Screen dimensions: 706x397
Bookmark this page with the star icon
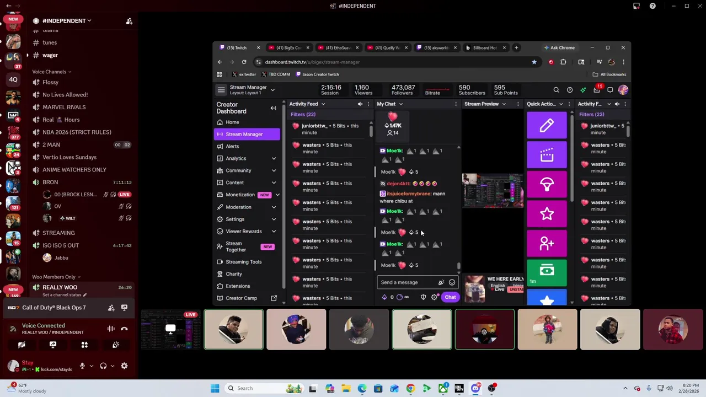(x=534, y=62)
